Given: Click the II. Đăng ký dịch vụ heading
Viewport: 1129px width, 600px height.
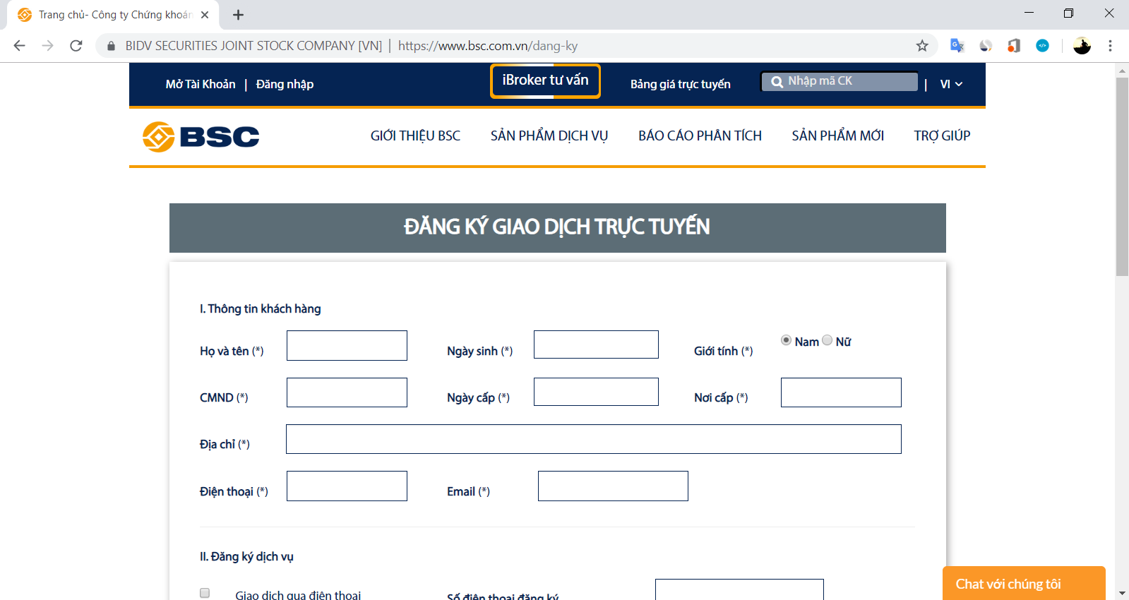Looking at the screenshot, I should coord(246,556).
